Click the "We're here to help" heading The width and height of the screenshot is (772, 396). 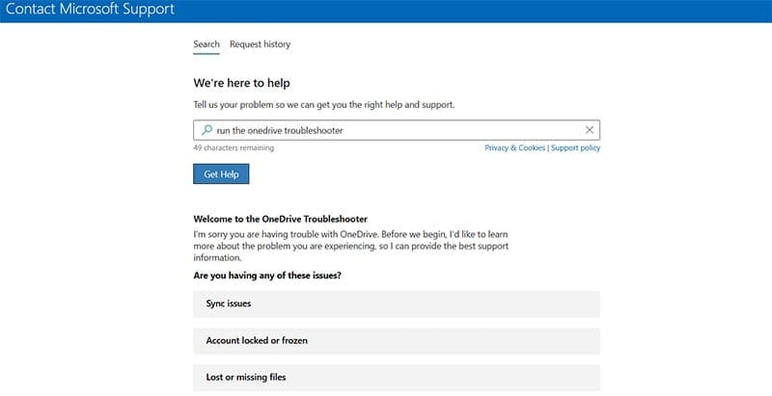pos(242,83)
